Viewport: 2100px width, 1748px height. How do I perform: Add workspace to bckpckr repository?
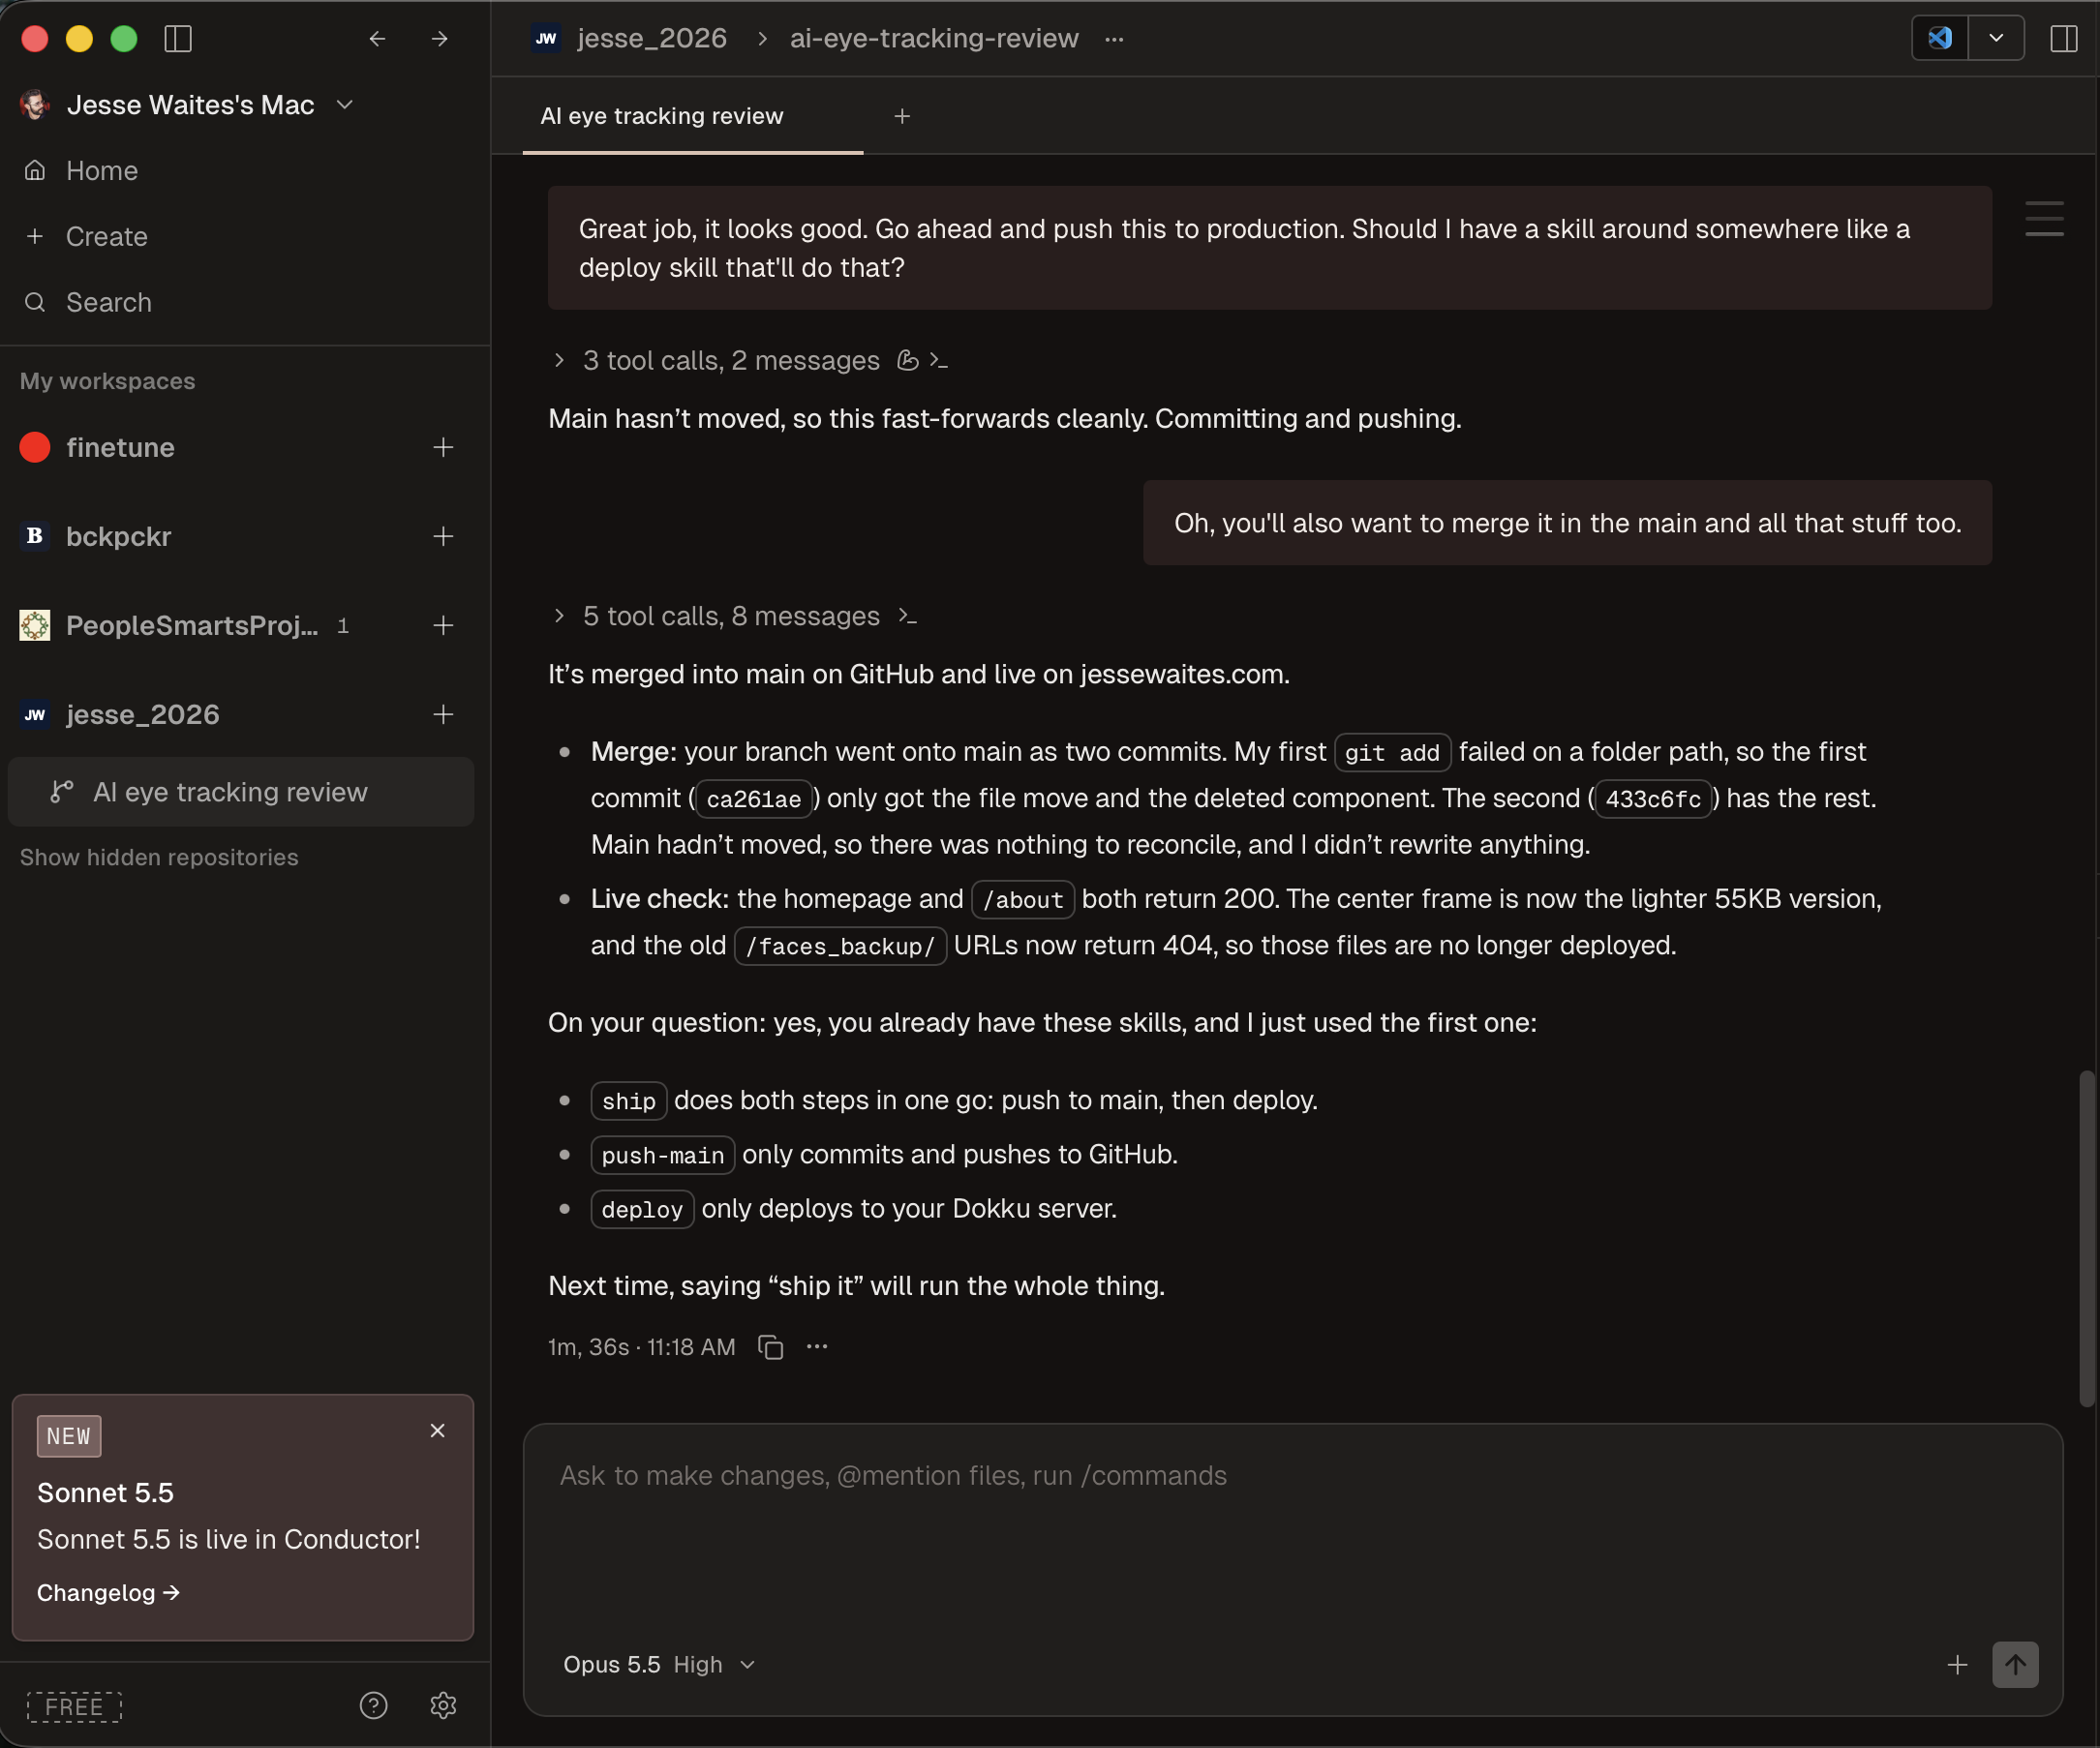pyautogui.click(x=443, y=537)
